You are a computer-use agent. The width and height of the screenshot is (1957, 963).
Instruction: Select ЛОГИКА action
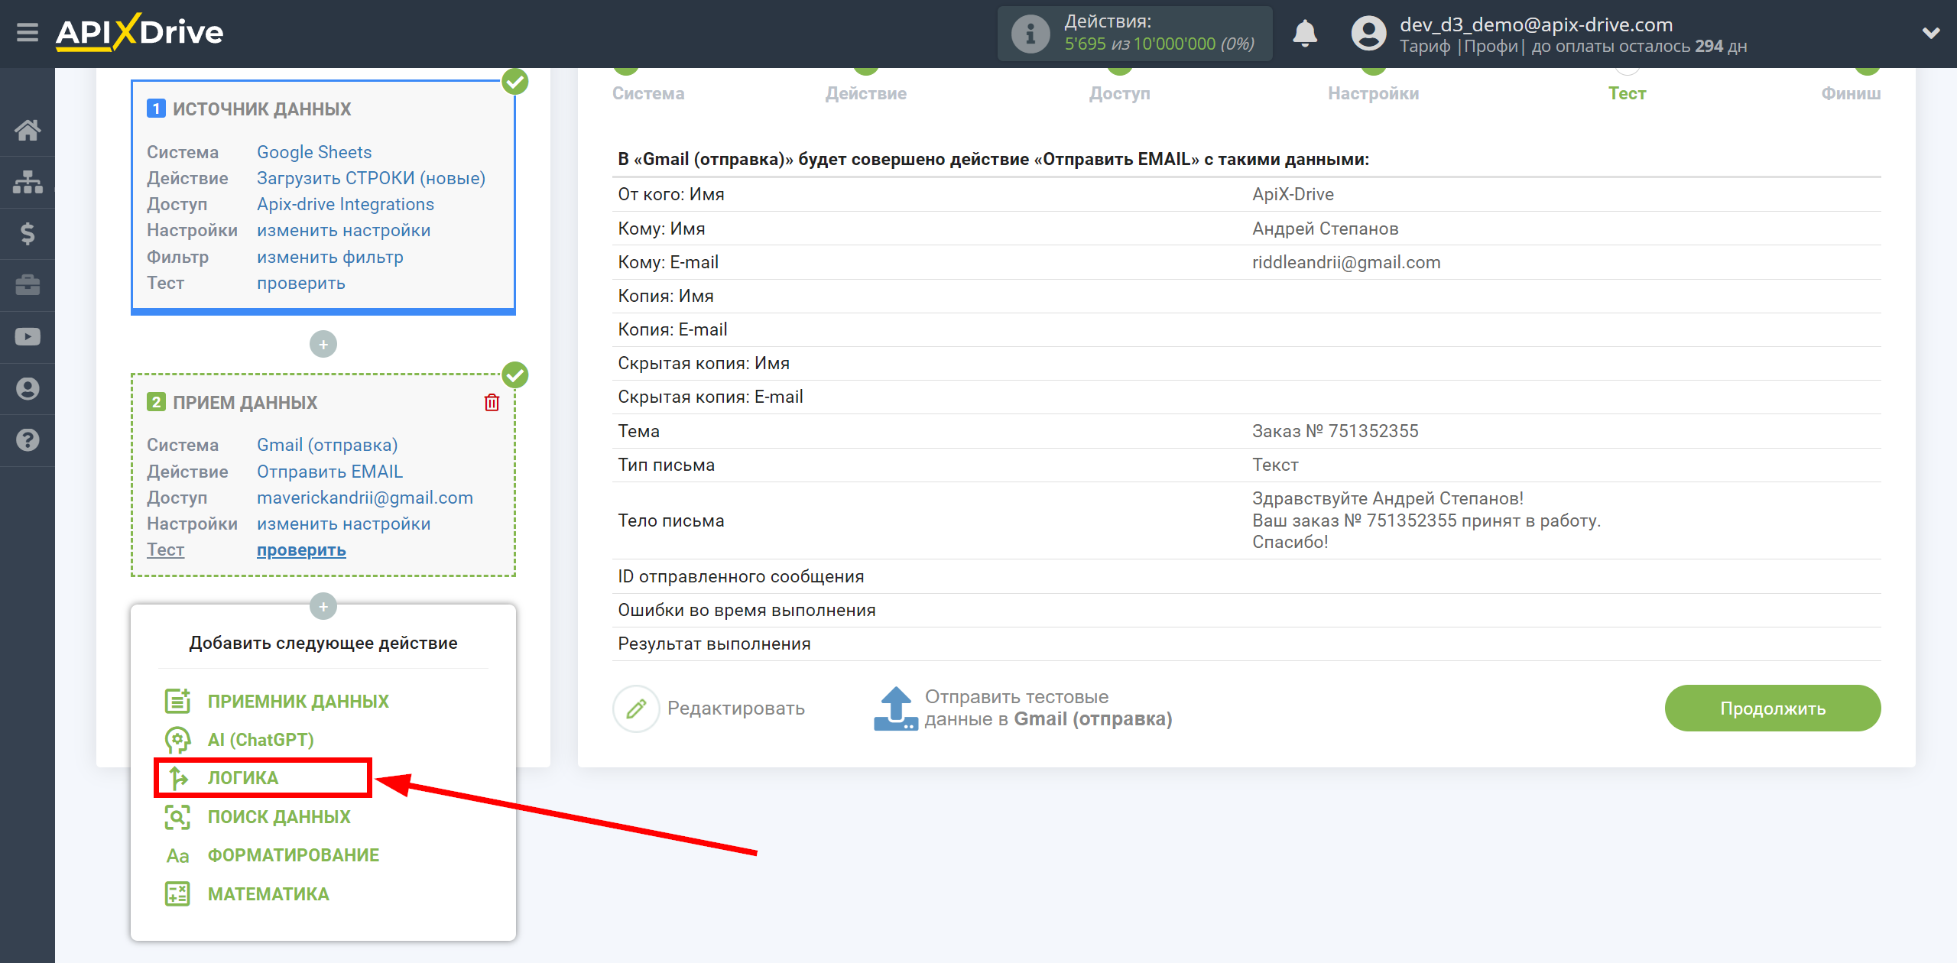243,778
